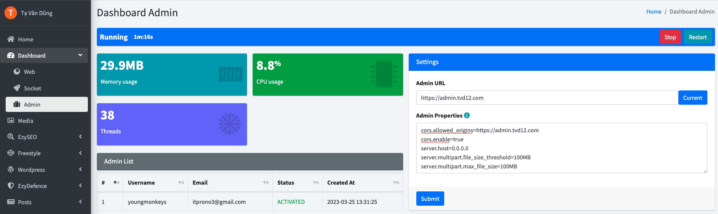Sort by Username column arrows
Viewport: 718px width, 214px height.
[181, 182]
